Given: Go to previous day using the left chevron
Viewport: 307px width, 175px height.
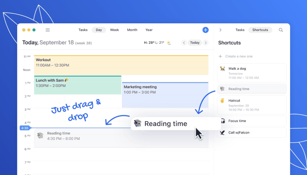Looking at the screenshot, I should 184,43.
